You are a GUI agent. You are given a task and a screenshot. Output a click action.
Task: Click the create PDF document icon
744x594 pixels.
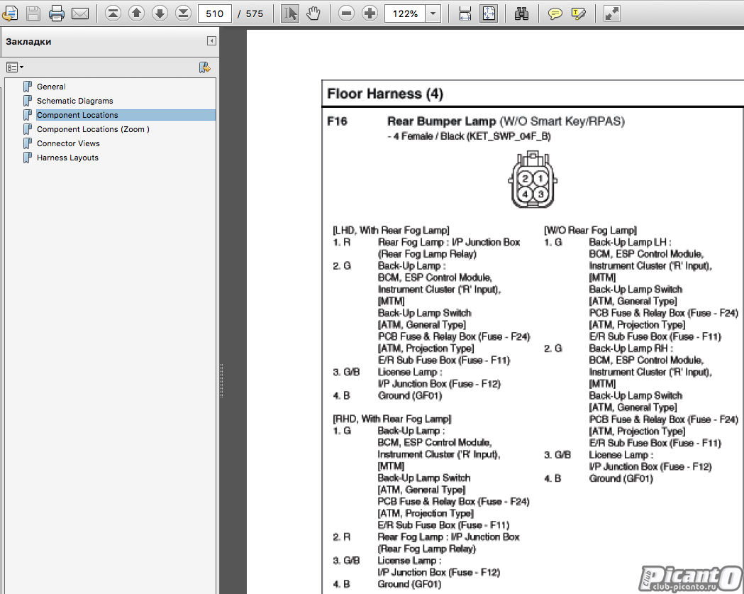pyautogui.click(x=9, y=13)
